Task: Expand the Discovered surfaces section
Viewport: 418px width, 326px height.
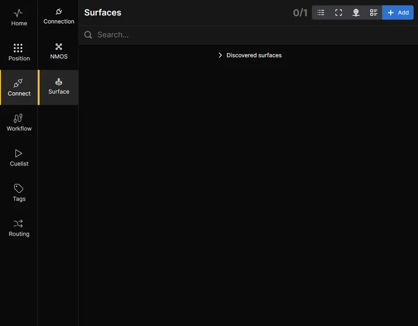Action: tap(254, 55)
